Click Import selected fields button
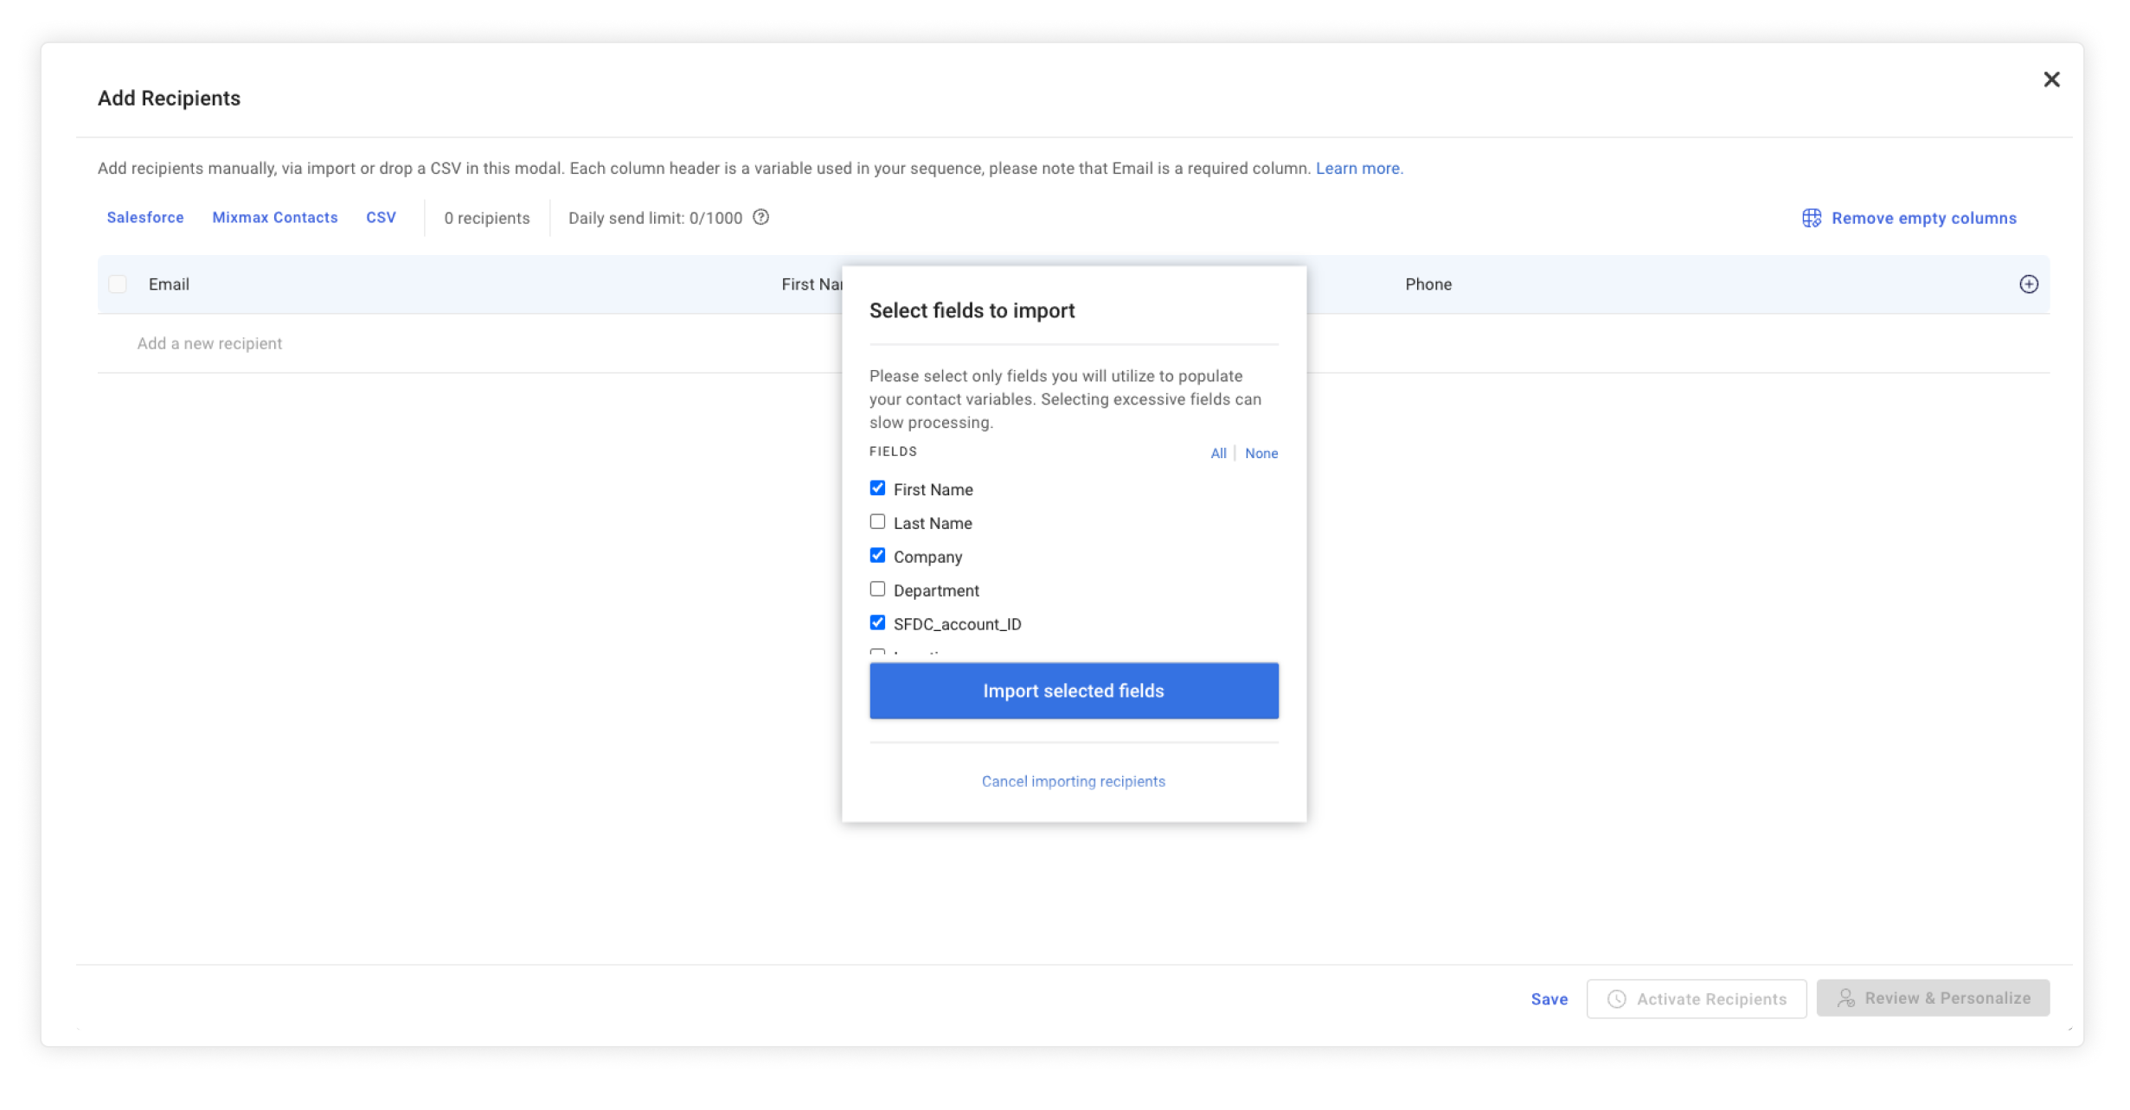The image size is (2130, 1110). 1074,691
